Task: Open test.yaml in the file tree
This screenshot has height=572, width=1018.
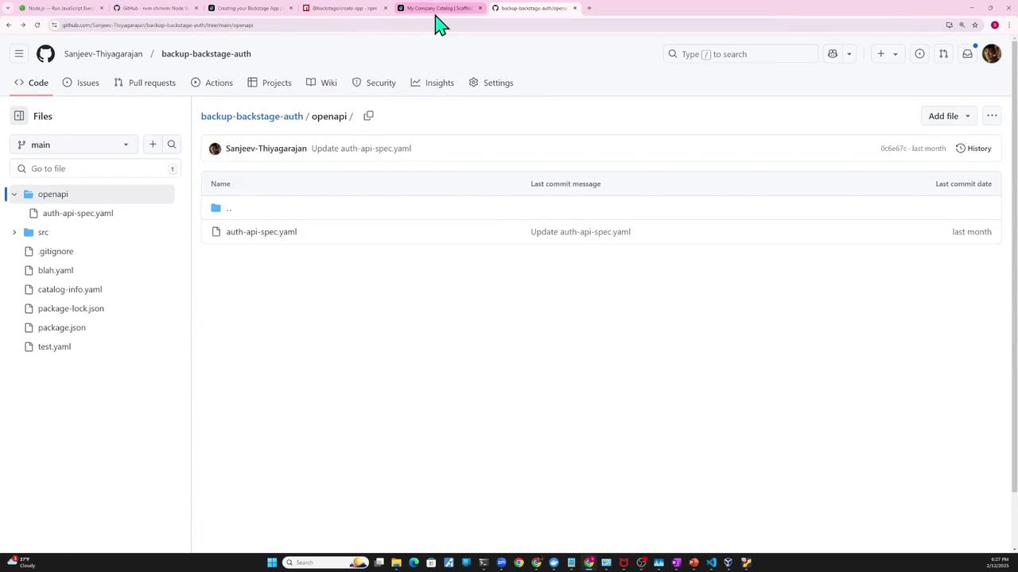Action: point(54,346)
